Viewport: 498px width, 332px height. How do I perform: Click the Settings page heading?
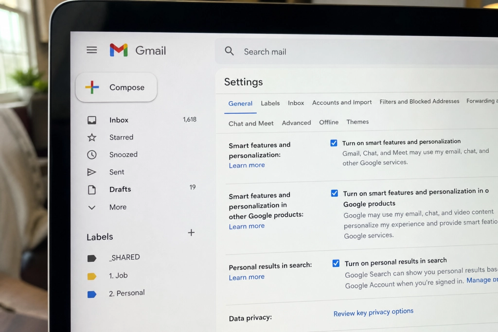point(244,82)
